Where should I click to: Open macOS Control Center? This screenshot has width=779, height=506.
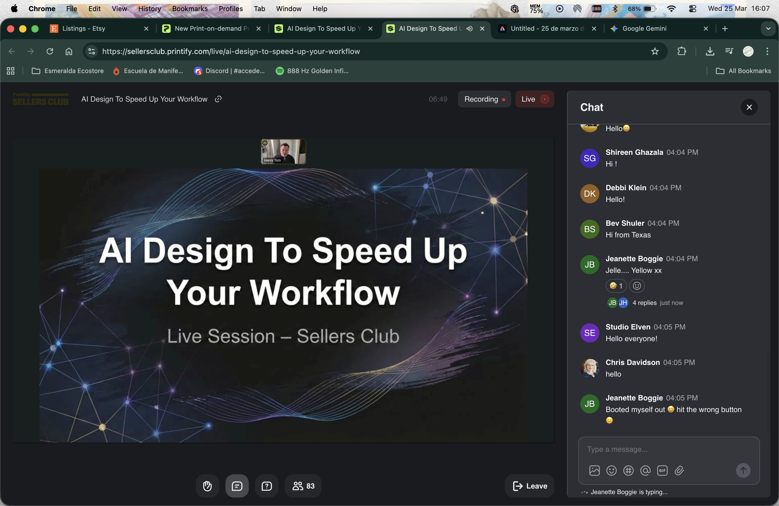click(x=692, y=9)
